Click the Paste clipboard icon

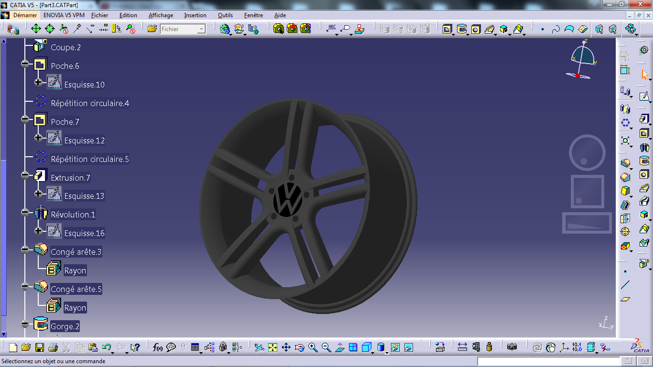(x=93, y=347)
